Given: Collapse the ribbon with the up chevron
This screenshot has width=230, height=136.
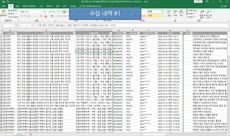Looking at the screenshot, I should click(x=228, y=21).
